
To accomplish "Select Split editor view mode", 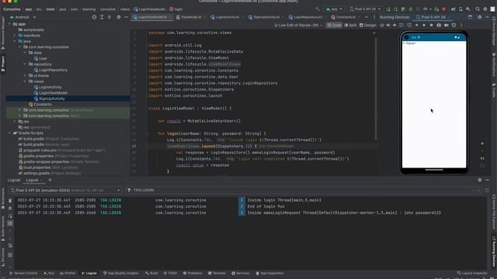I will tap(350, 26).
